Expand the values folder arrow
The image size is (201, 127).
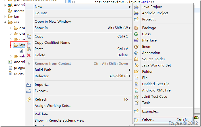click(x=11, y=56)
